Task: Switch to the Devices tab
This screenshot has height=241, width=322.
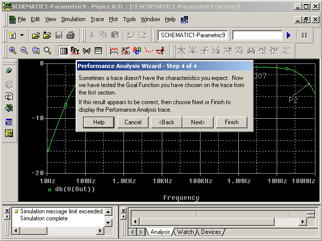Action: coord(211,232)
